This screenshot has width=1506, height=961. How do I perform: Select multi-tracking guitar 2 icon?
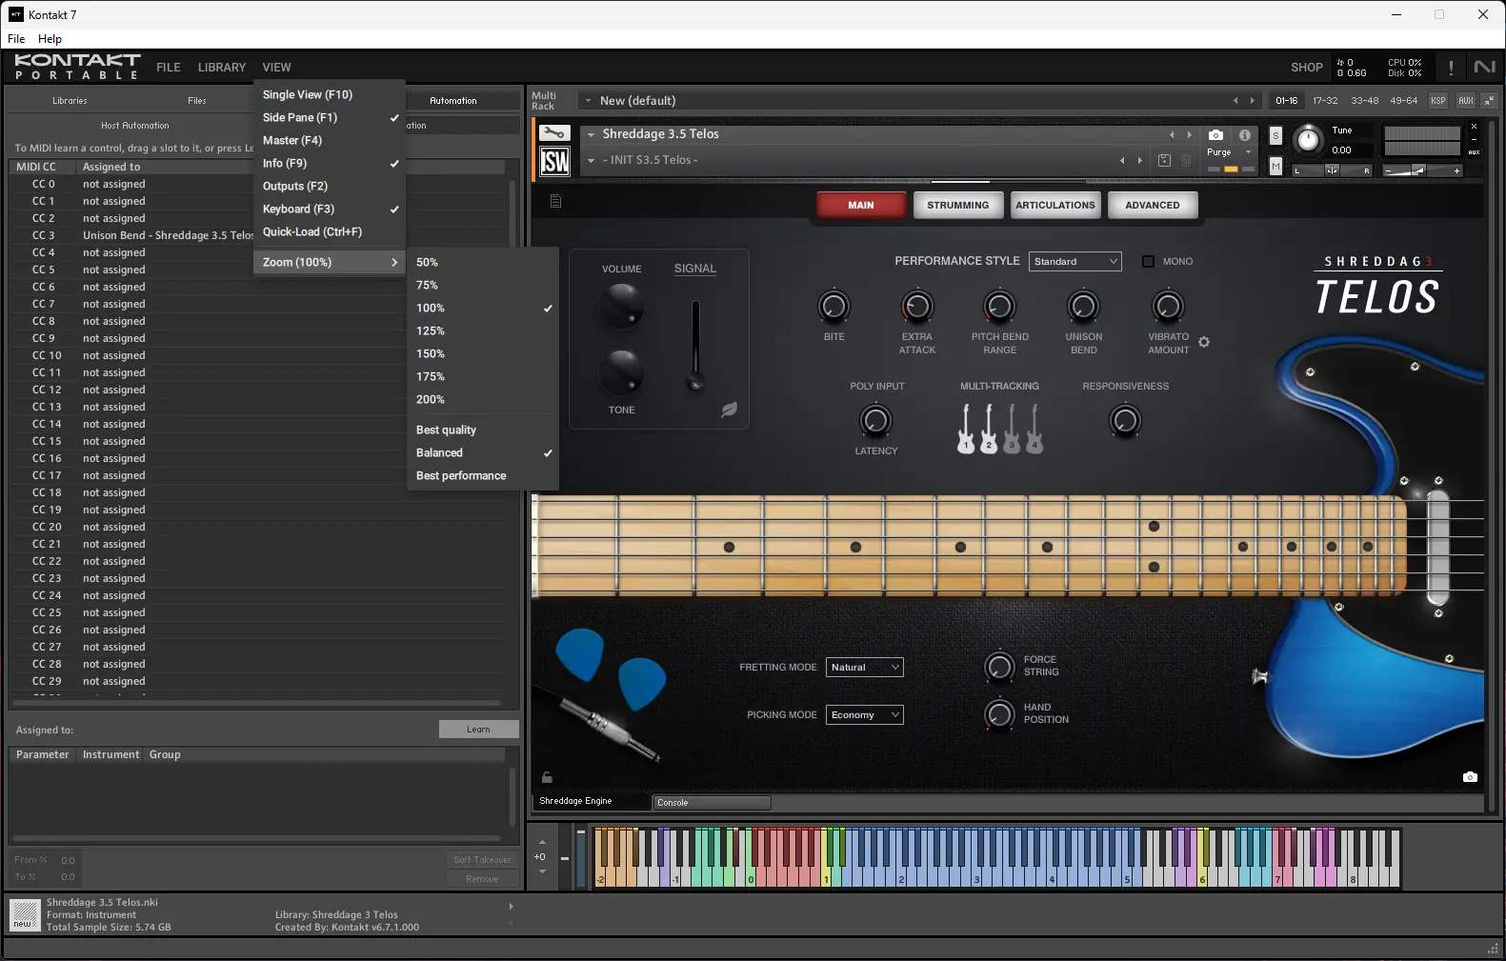989,429
